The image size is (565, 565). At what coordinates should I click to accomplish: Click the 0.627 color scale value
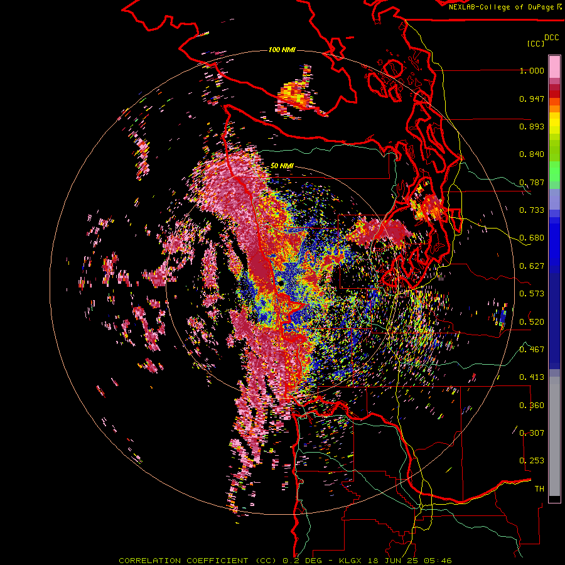[532, 266]
